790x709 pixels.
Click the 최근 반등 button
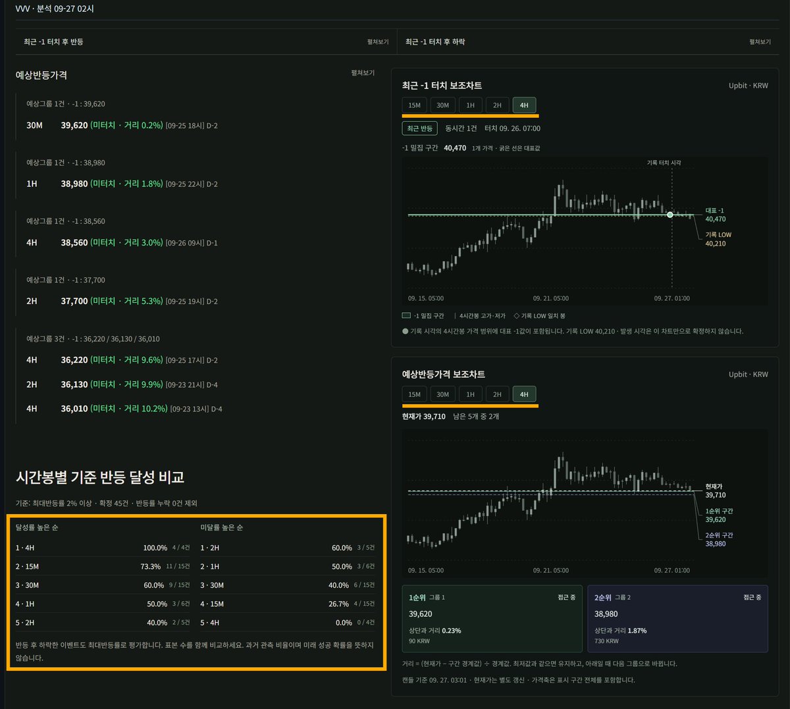click(x=419, y=128)
